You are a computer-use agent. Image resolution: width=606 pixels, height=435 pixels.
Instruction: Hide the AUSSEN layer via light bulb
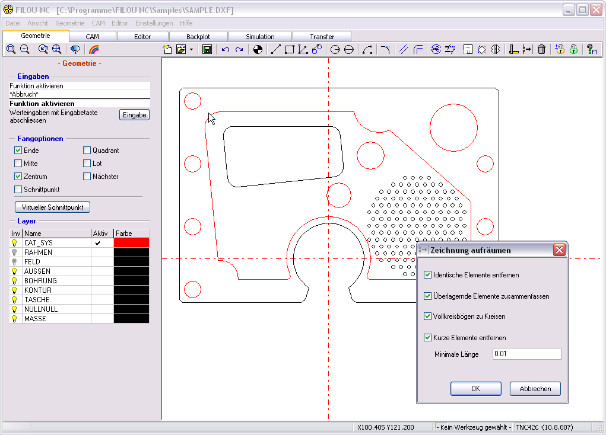(15, 271)
